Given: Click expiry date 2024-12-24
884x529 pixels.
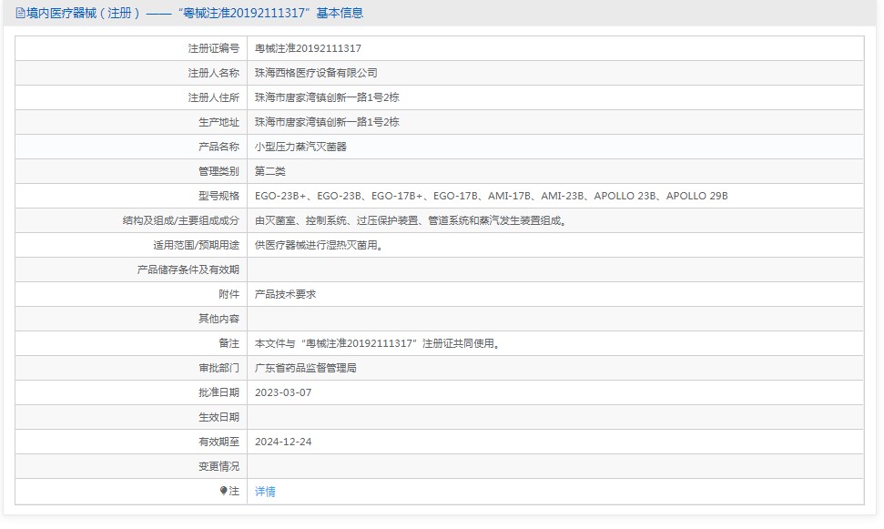Looking at the screenshot, I should coord(283,442).
